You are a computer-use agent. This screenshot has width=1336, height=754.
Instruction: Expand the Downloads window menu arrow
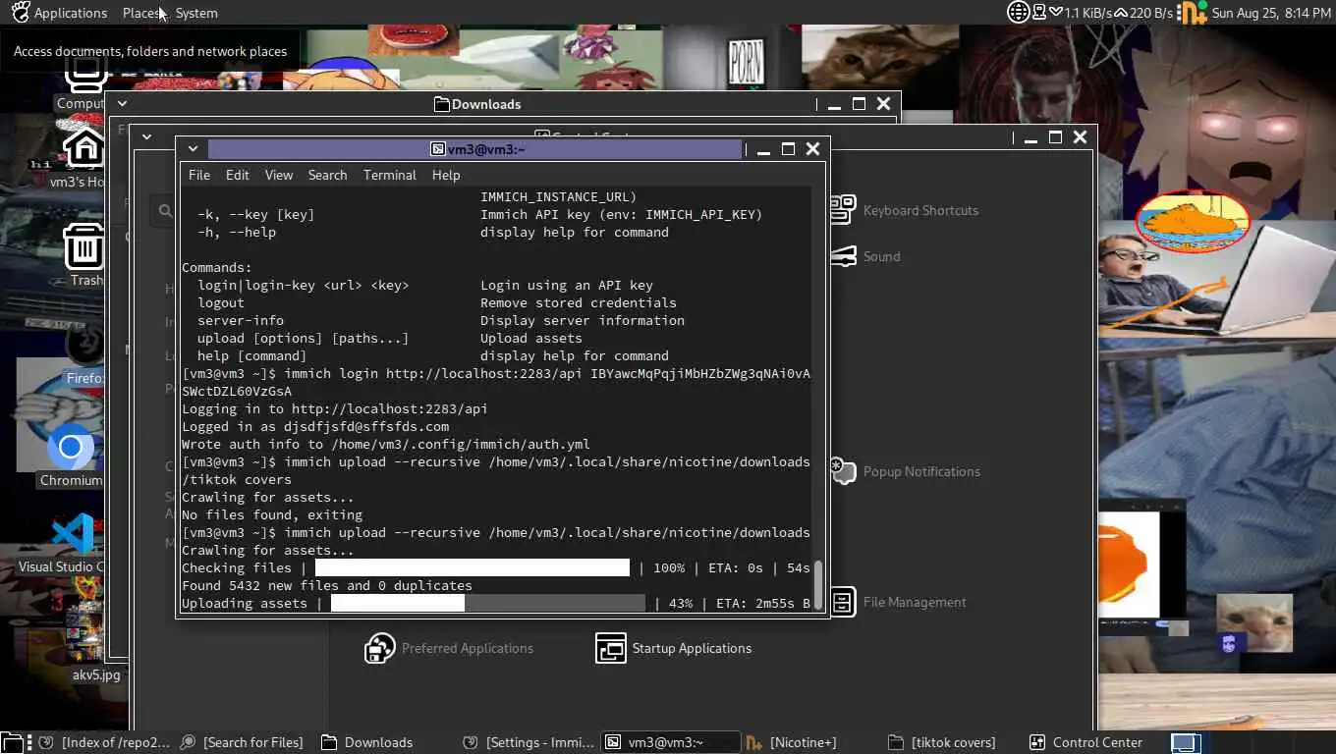124,104
